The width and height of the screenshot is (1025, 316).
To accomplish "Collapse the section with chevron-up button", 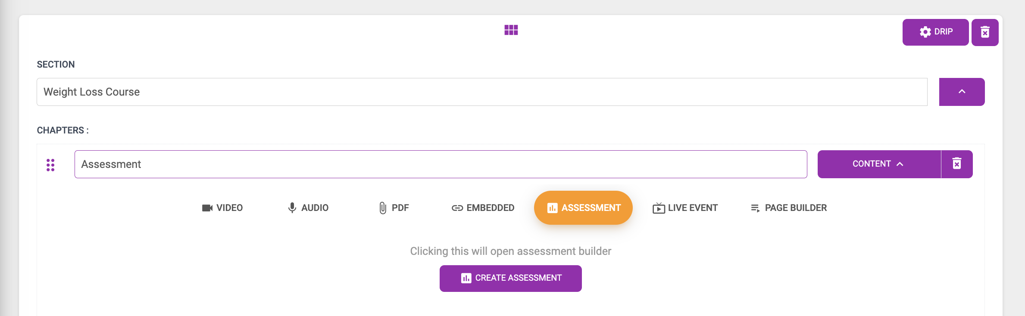I will pos(962,92).
